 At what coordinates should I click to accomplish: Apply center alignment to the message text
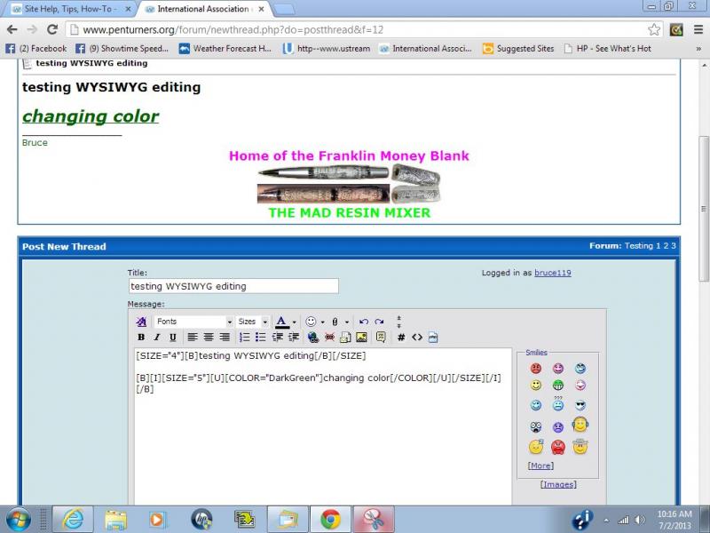(x=209, y=338)
